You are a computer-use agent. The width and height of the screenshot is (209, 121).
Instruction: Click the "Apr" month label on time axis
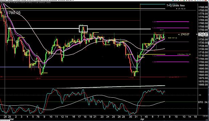(x=142, y=119)
